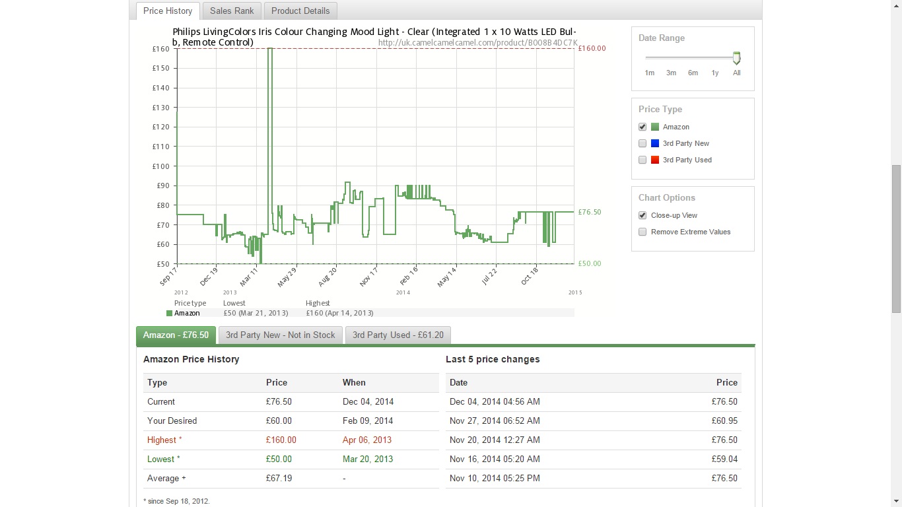Click the Apr 06, 2013 date cell
This screenshot has width=902, height=507.
367,440
